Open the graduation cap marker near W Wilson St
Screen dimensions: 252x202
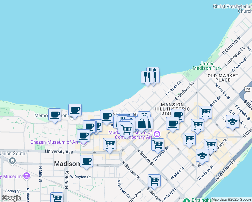coord(202,155)
